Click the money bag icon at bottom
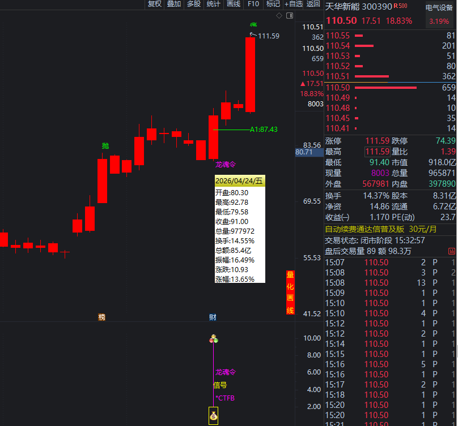 [214, 415]
